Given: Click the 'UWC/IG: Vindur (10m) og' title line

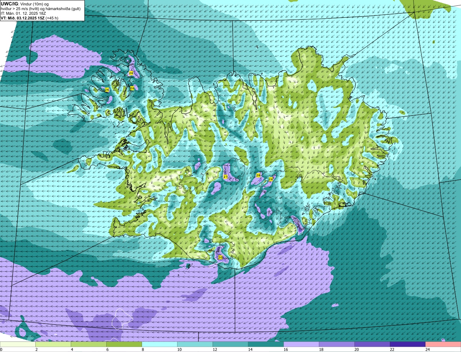Looking at the screenshot, I should 25,4.
